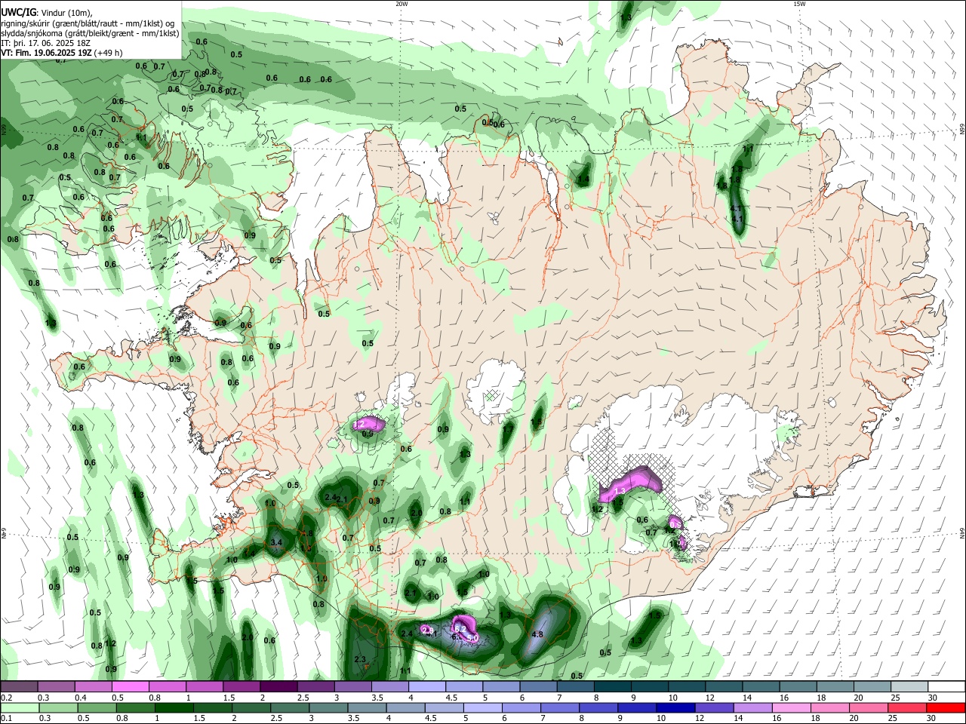
Task: Select the 'VT: Fim. 19.06.2025 19Z (+49 h)' line
Action: point(62,53)
